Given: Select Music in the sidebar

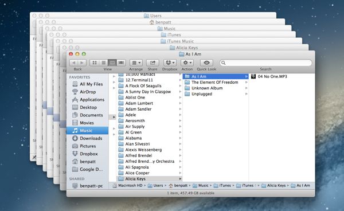Looking at the screenshot, I should [87, 131].
